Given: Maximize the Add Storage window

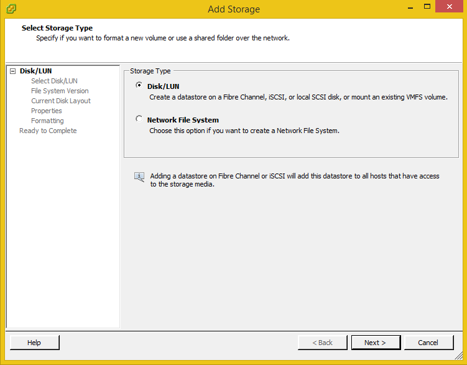Looking at the screenshot, I should click(427, 7).
